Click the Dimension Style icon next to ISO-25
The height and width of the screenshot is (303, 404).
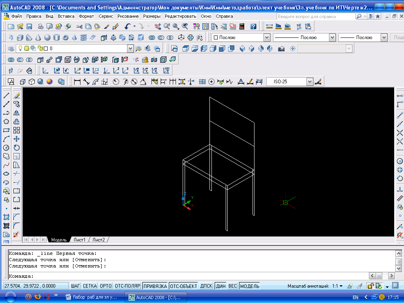[318, 82]
